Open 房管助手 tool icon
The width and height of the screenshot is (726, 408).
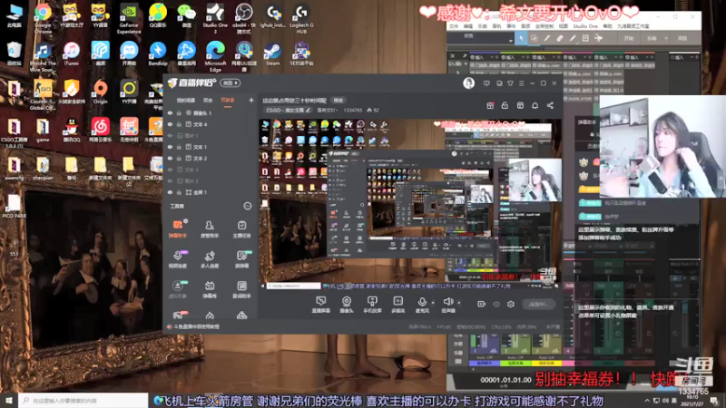click(210, 228)
